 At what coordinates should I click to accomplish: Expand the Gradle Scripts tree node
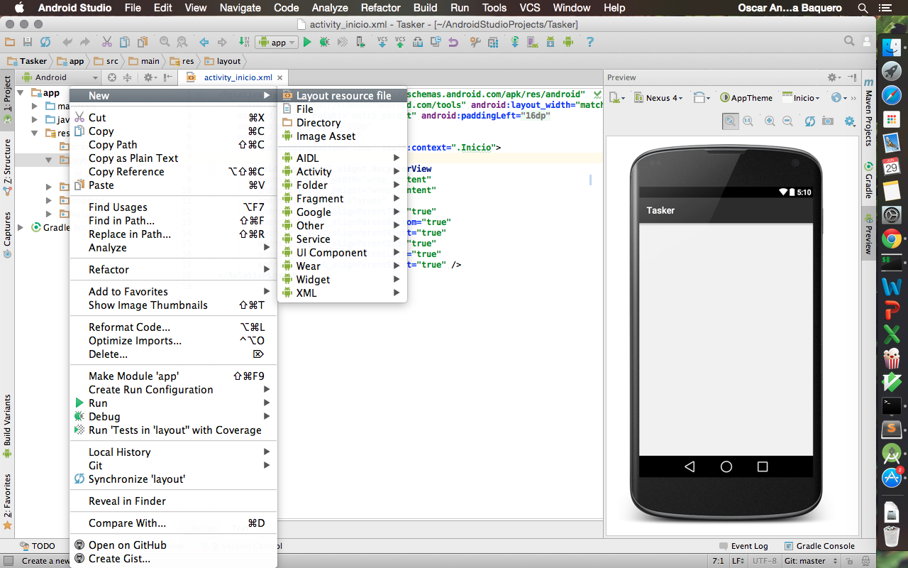[21, 227]
